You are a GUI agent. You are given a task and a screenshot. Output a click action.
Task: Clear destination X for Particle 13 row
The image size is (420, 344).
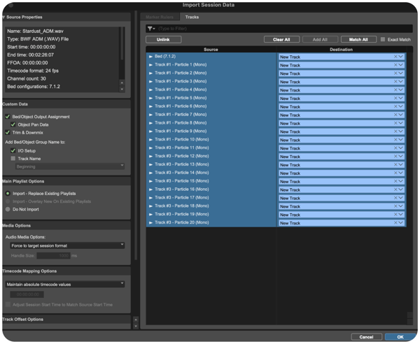(395, 164)
